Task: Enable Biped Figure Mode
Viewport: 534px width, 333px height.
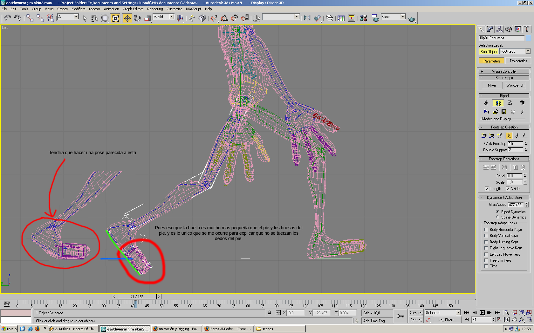Action: [486, 103]
